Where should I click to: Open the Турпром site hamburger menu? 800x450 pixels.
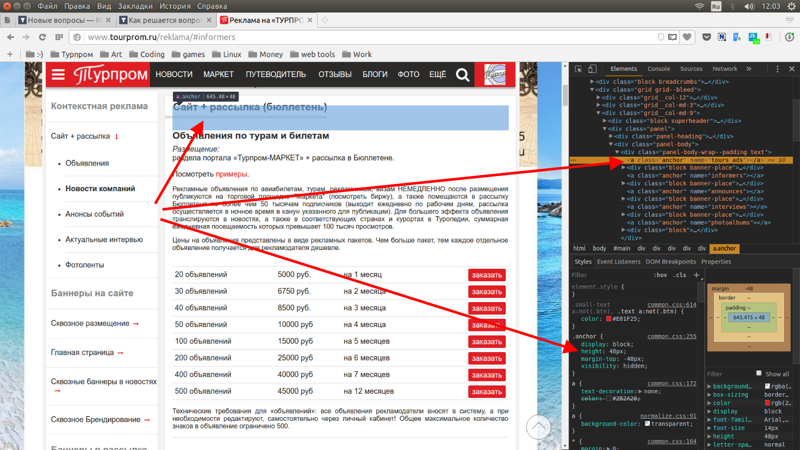click(x=58, y=74)
